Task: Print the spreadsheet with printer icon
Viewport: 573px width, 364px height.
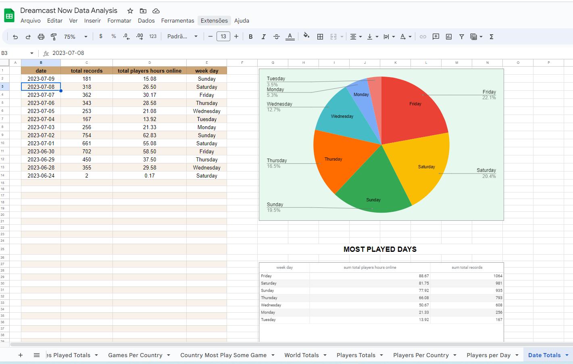Action: coord(41,37)
